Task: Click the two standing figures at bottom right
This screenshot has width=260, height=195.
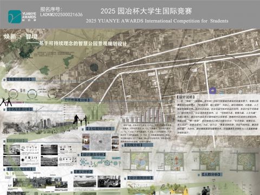Action: pos(206,191)
